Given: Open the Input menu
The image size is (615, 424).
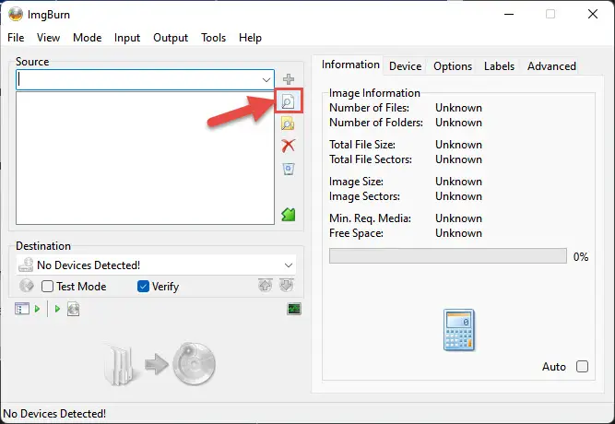Looking at the screenshot, I should [127, 38].
